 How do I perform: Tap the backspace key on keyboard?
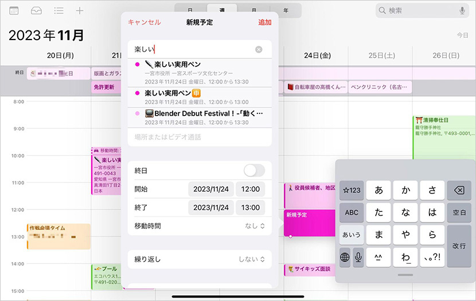pyautogui.click(x=459, y=190)
